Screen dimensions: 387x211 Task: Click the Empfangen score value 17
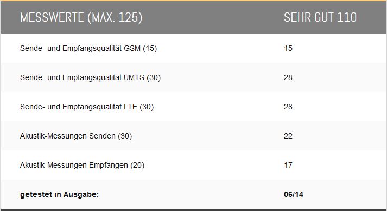288,165
